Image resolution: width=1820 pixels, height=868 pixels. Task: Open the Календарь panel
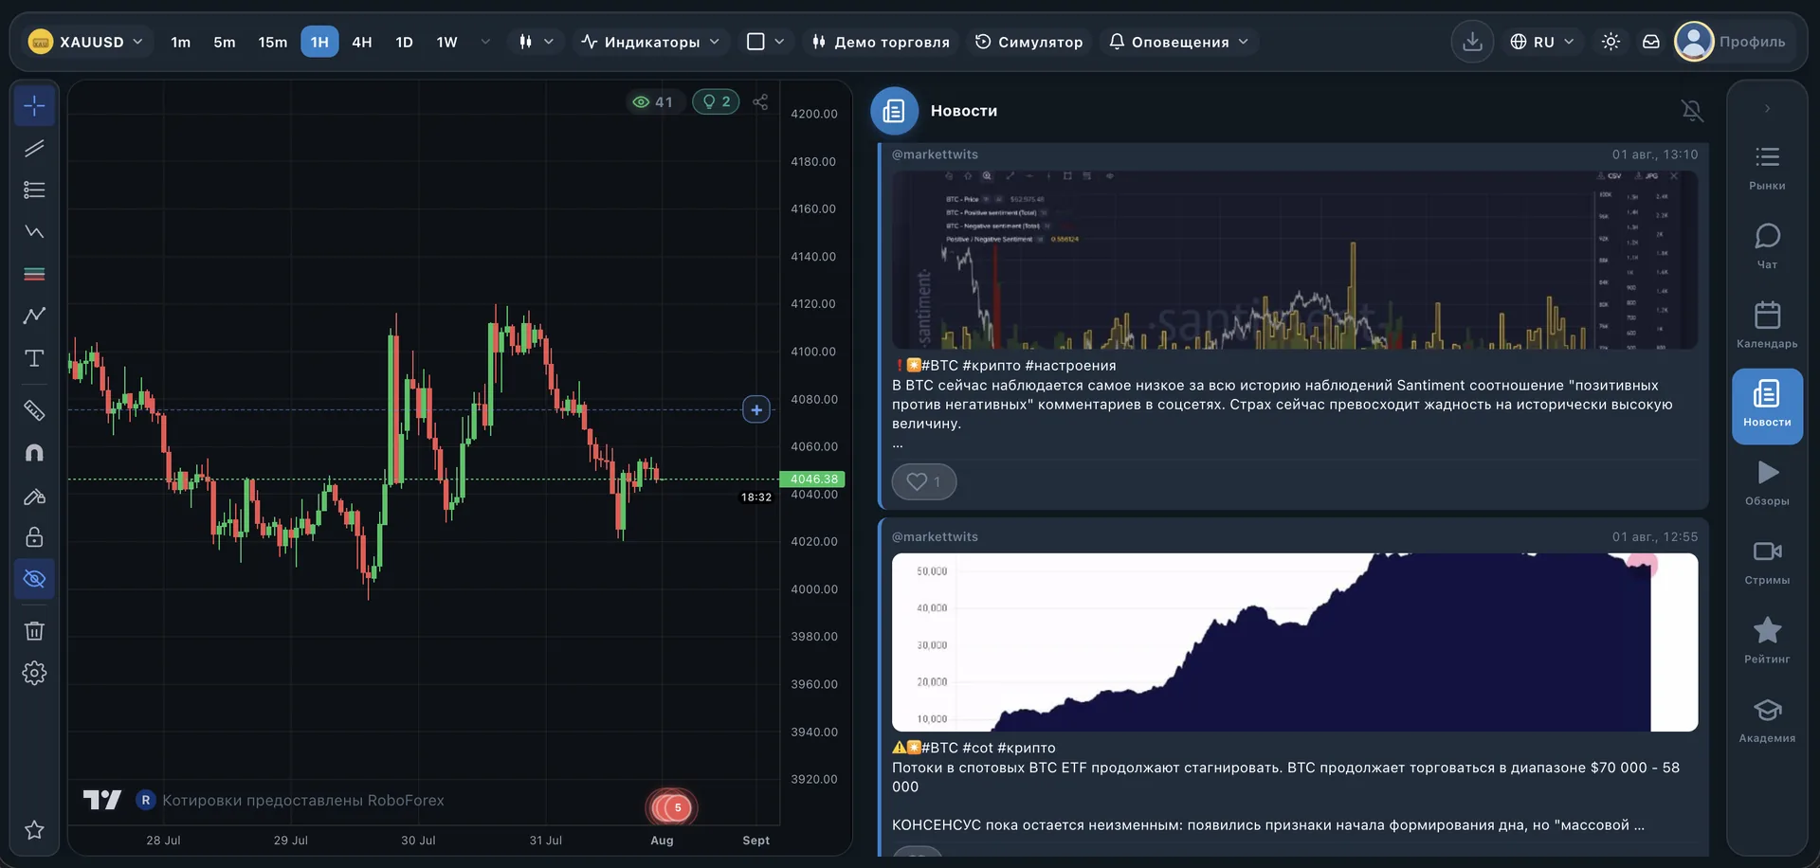pyautogui.click(x=1767, y=325)
